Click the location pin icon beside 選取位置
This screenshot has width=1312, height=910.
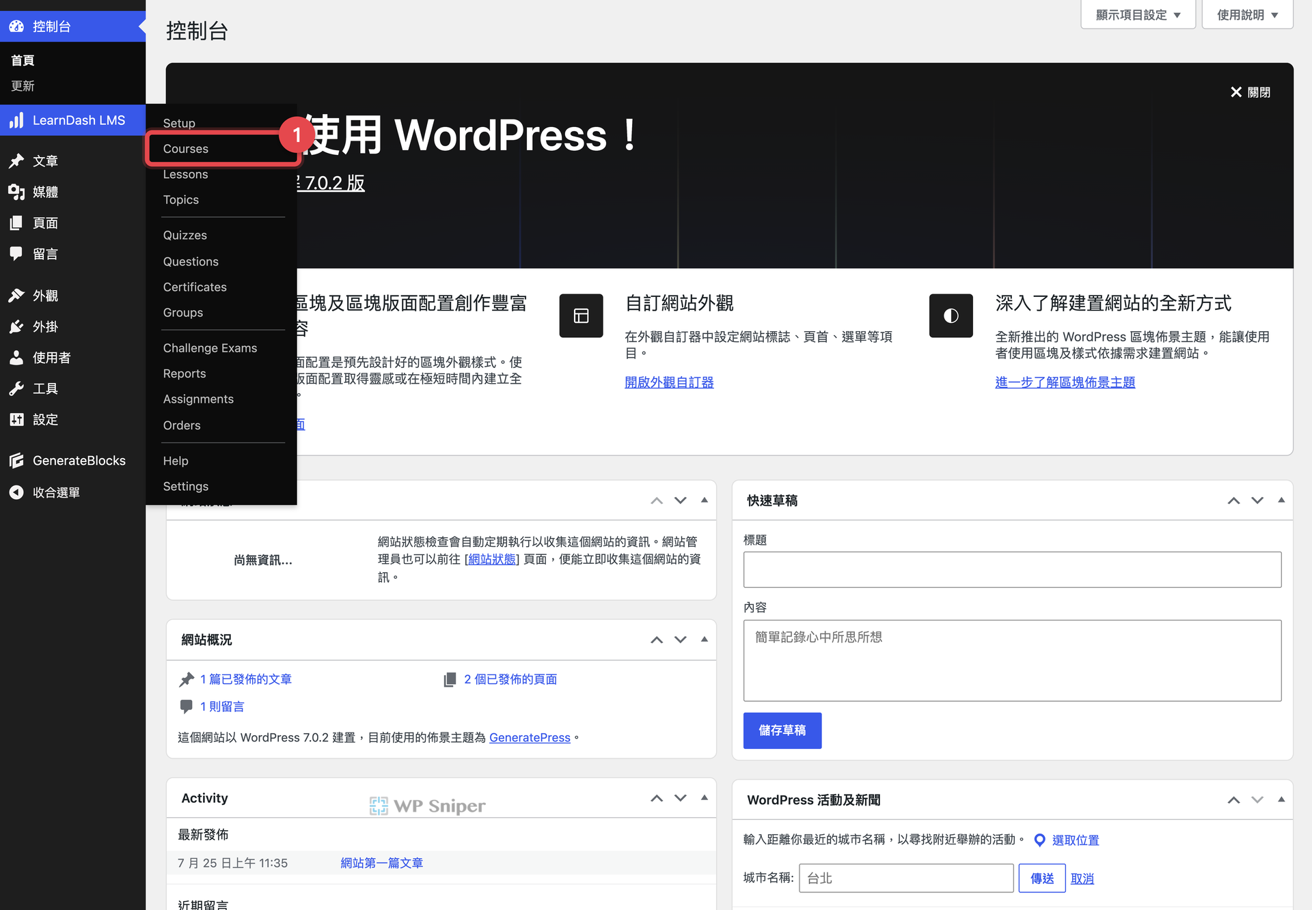(x=1039, y=840)
